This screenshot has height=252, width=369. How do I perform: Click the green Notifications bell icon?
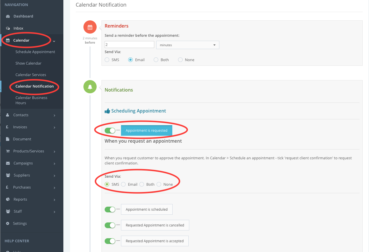coord(90,87)
